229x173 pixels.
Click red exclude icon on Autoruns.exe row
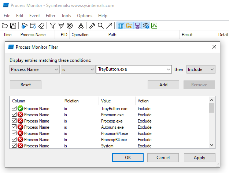point(20,127)
